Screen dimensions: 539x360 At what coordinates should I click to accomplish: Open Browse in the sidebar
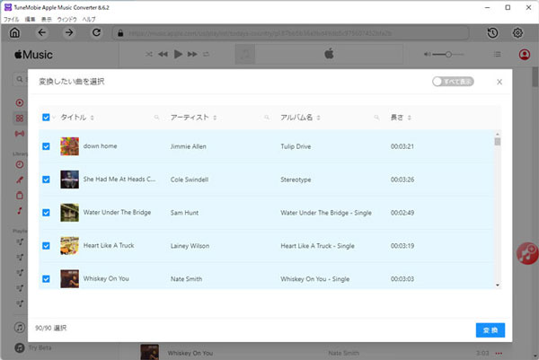(20, 119)
